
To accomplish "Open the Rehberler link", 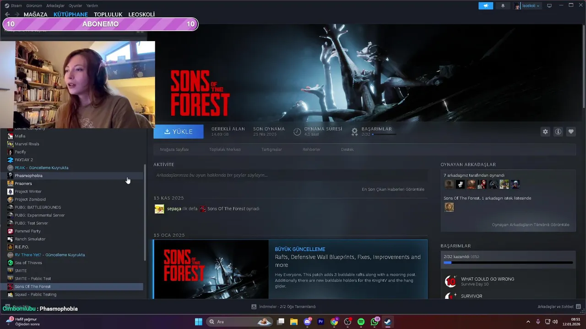I will (311, 149).
